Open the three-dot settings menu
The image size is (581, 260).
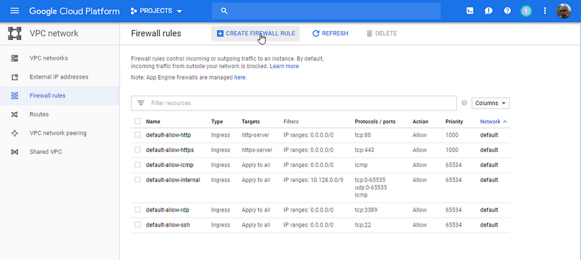click(x=545, y=11)
